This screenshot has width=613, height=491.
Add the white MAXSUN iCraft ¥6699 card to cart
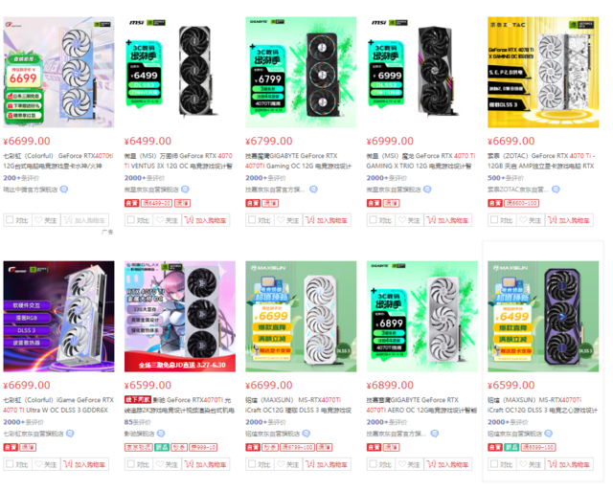point(327,464)
